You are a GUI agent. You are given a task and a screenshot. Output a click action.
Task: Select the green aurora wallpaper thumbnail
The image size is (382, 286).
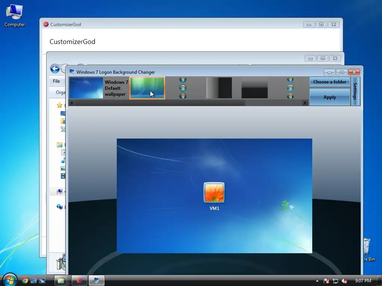pos(147,88)
